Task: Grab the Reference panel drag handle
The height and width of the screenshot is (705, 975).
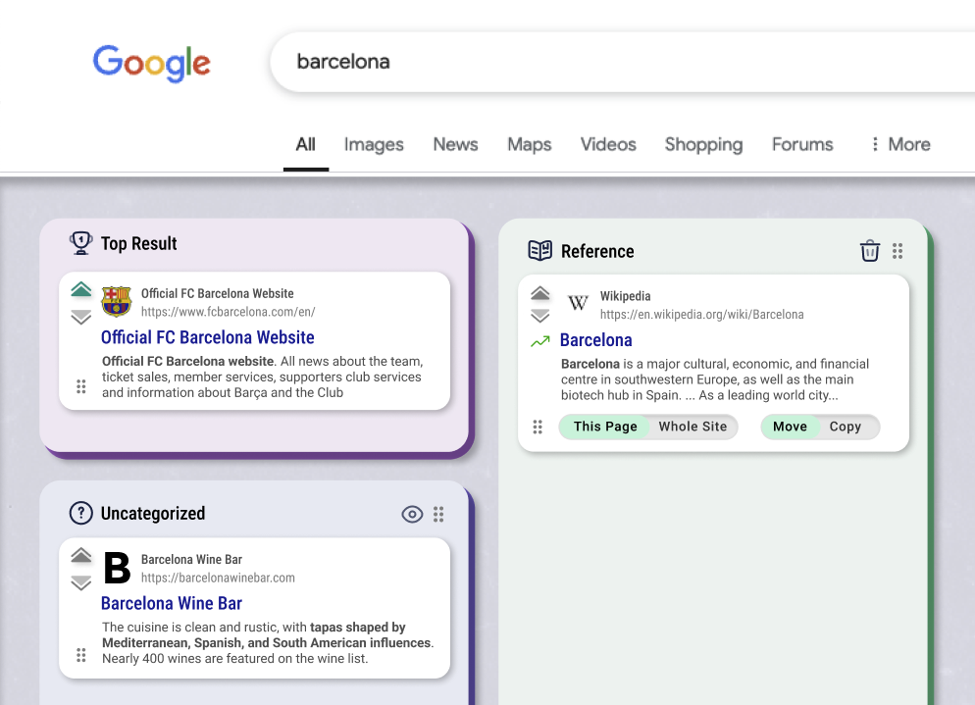Action: pos(898,251)
